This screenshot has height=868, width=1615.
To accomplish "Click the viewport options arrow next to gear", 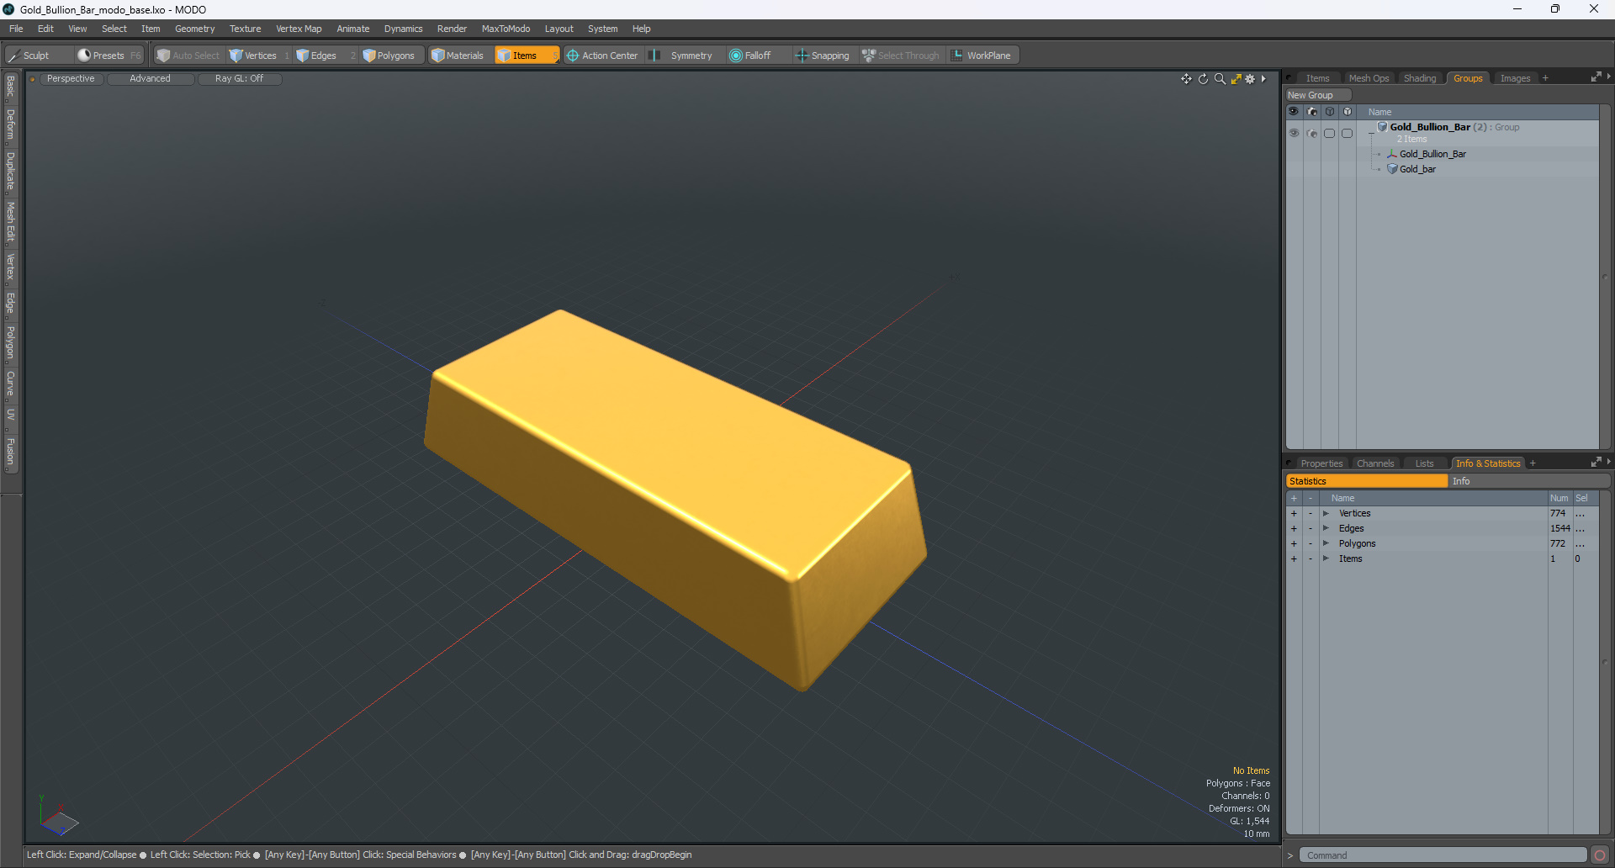I will click(1263, 79).
